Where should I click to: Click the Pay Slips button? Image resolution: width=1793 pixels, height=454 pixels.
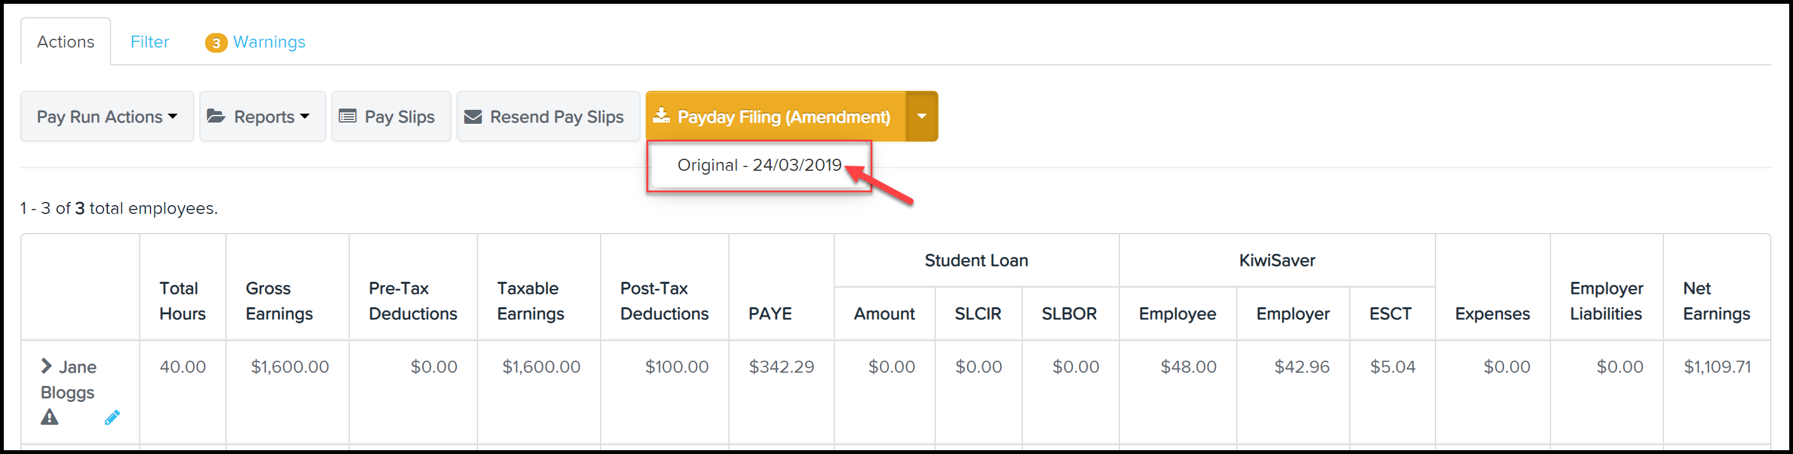tap(391, 116)
